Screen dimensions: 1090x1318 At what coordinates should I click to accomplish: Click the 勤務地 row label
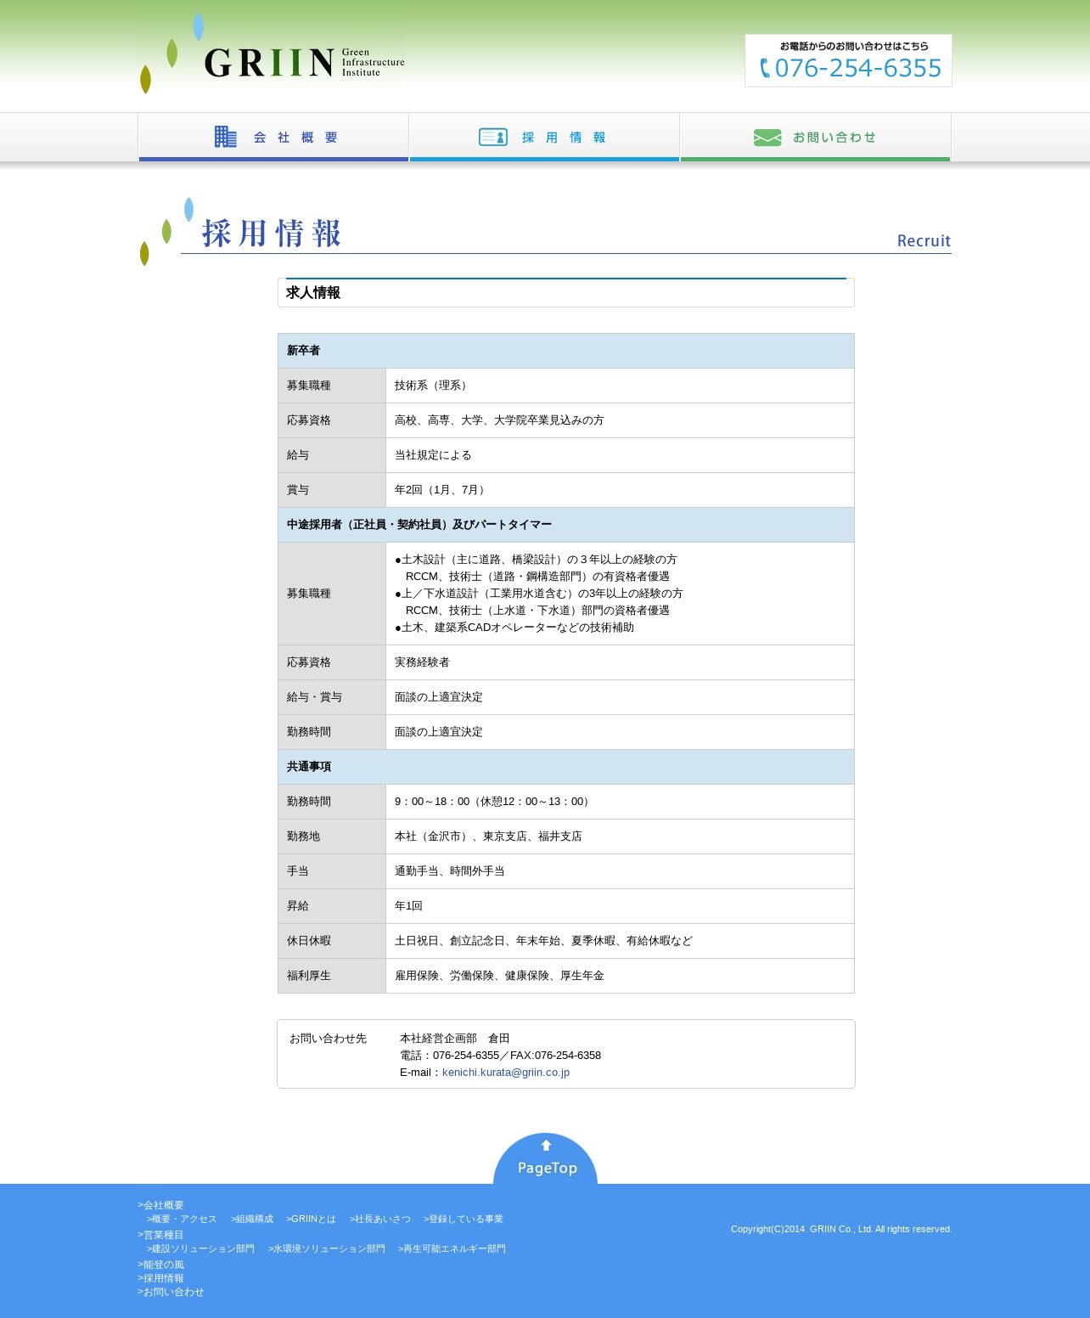pos(332,836)
